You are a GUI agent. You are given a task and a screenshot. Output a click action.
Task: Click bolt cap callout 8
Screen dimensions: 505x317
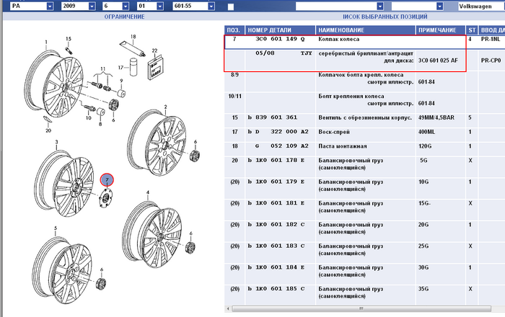pos(100,124)
